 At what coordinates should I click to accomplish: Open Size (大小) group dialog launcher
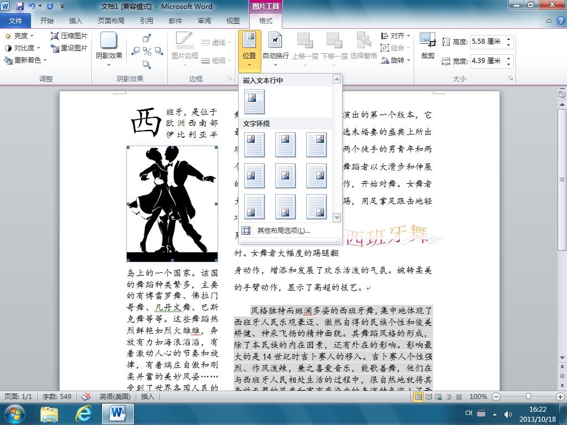coord(511,79)
